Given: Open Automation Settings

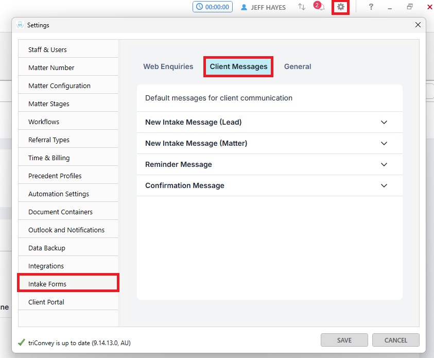Looking at the screenshot, I should point(68,194).
